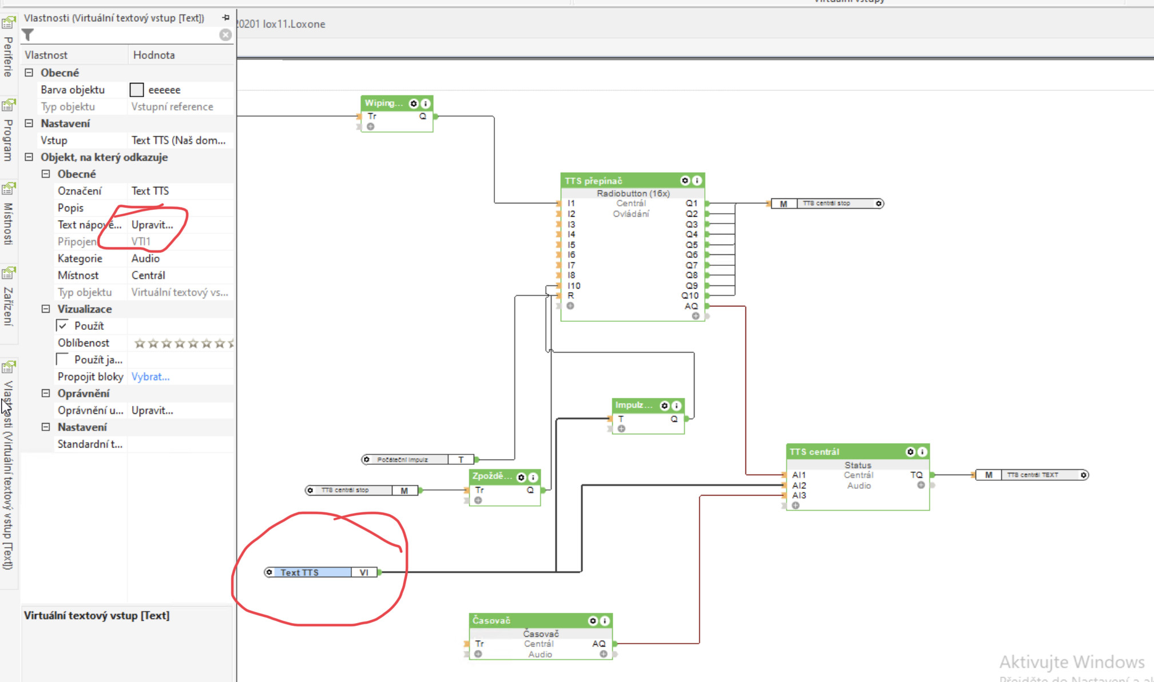Open settings gear on Časovač block
The height and width of the screenshot is (682, 1154).
(x=593, y=620)
